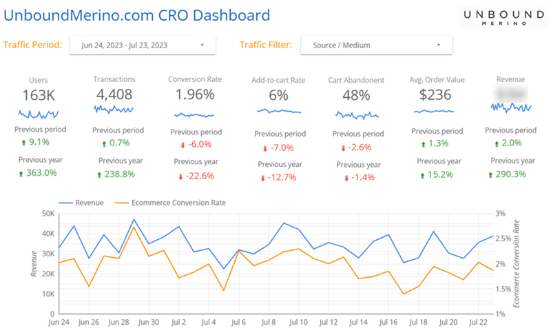Click the Users sparkline chart

(39, 113)
